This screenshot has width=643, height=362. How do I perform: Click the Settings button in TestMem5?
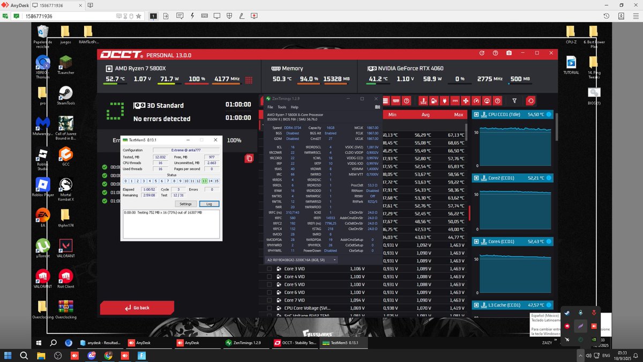coord(185,204)
